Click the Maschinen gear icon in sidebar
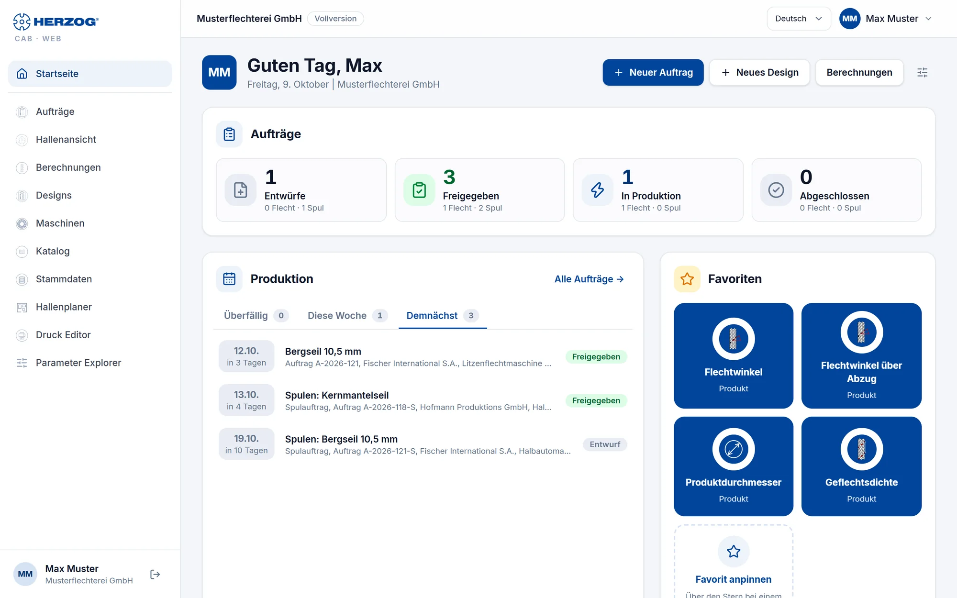This screenshot has height=598, width=957. point(22,223)
